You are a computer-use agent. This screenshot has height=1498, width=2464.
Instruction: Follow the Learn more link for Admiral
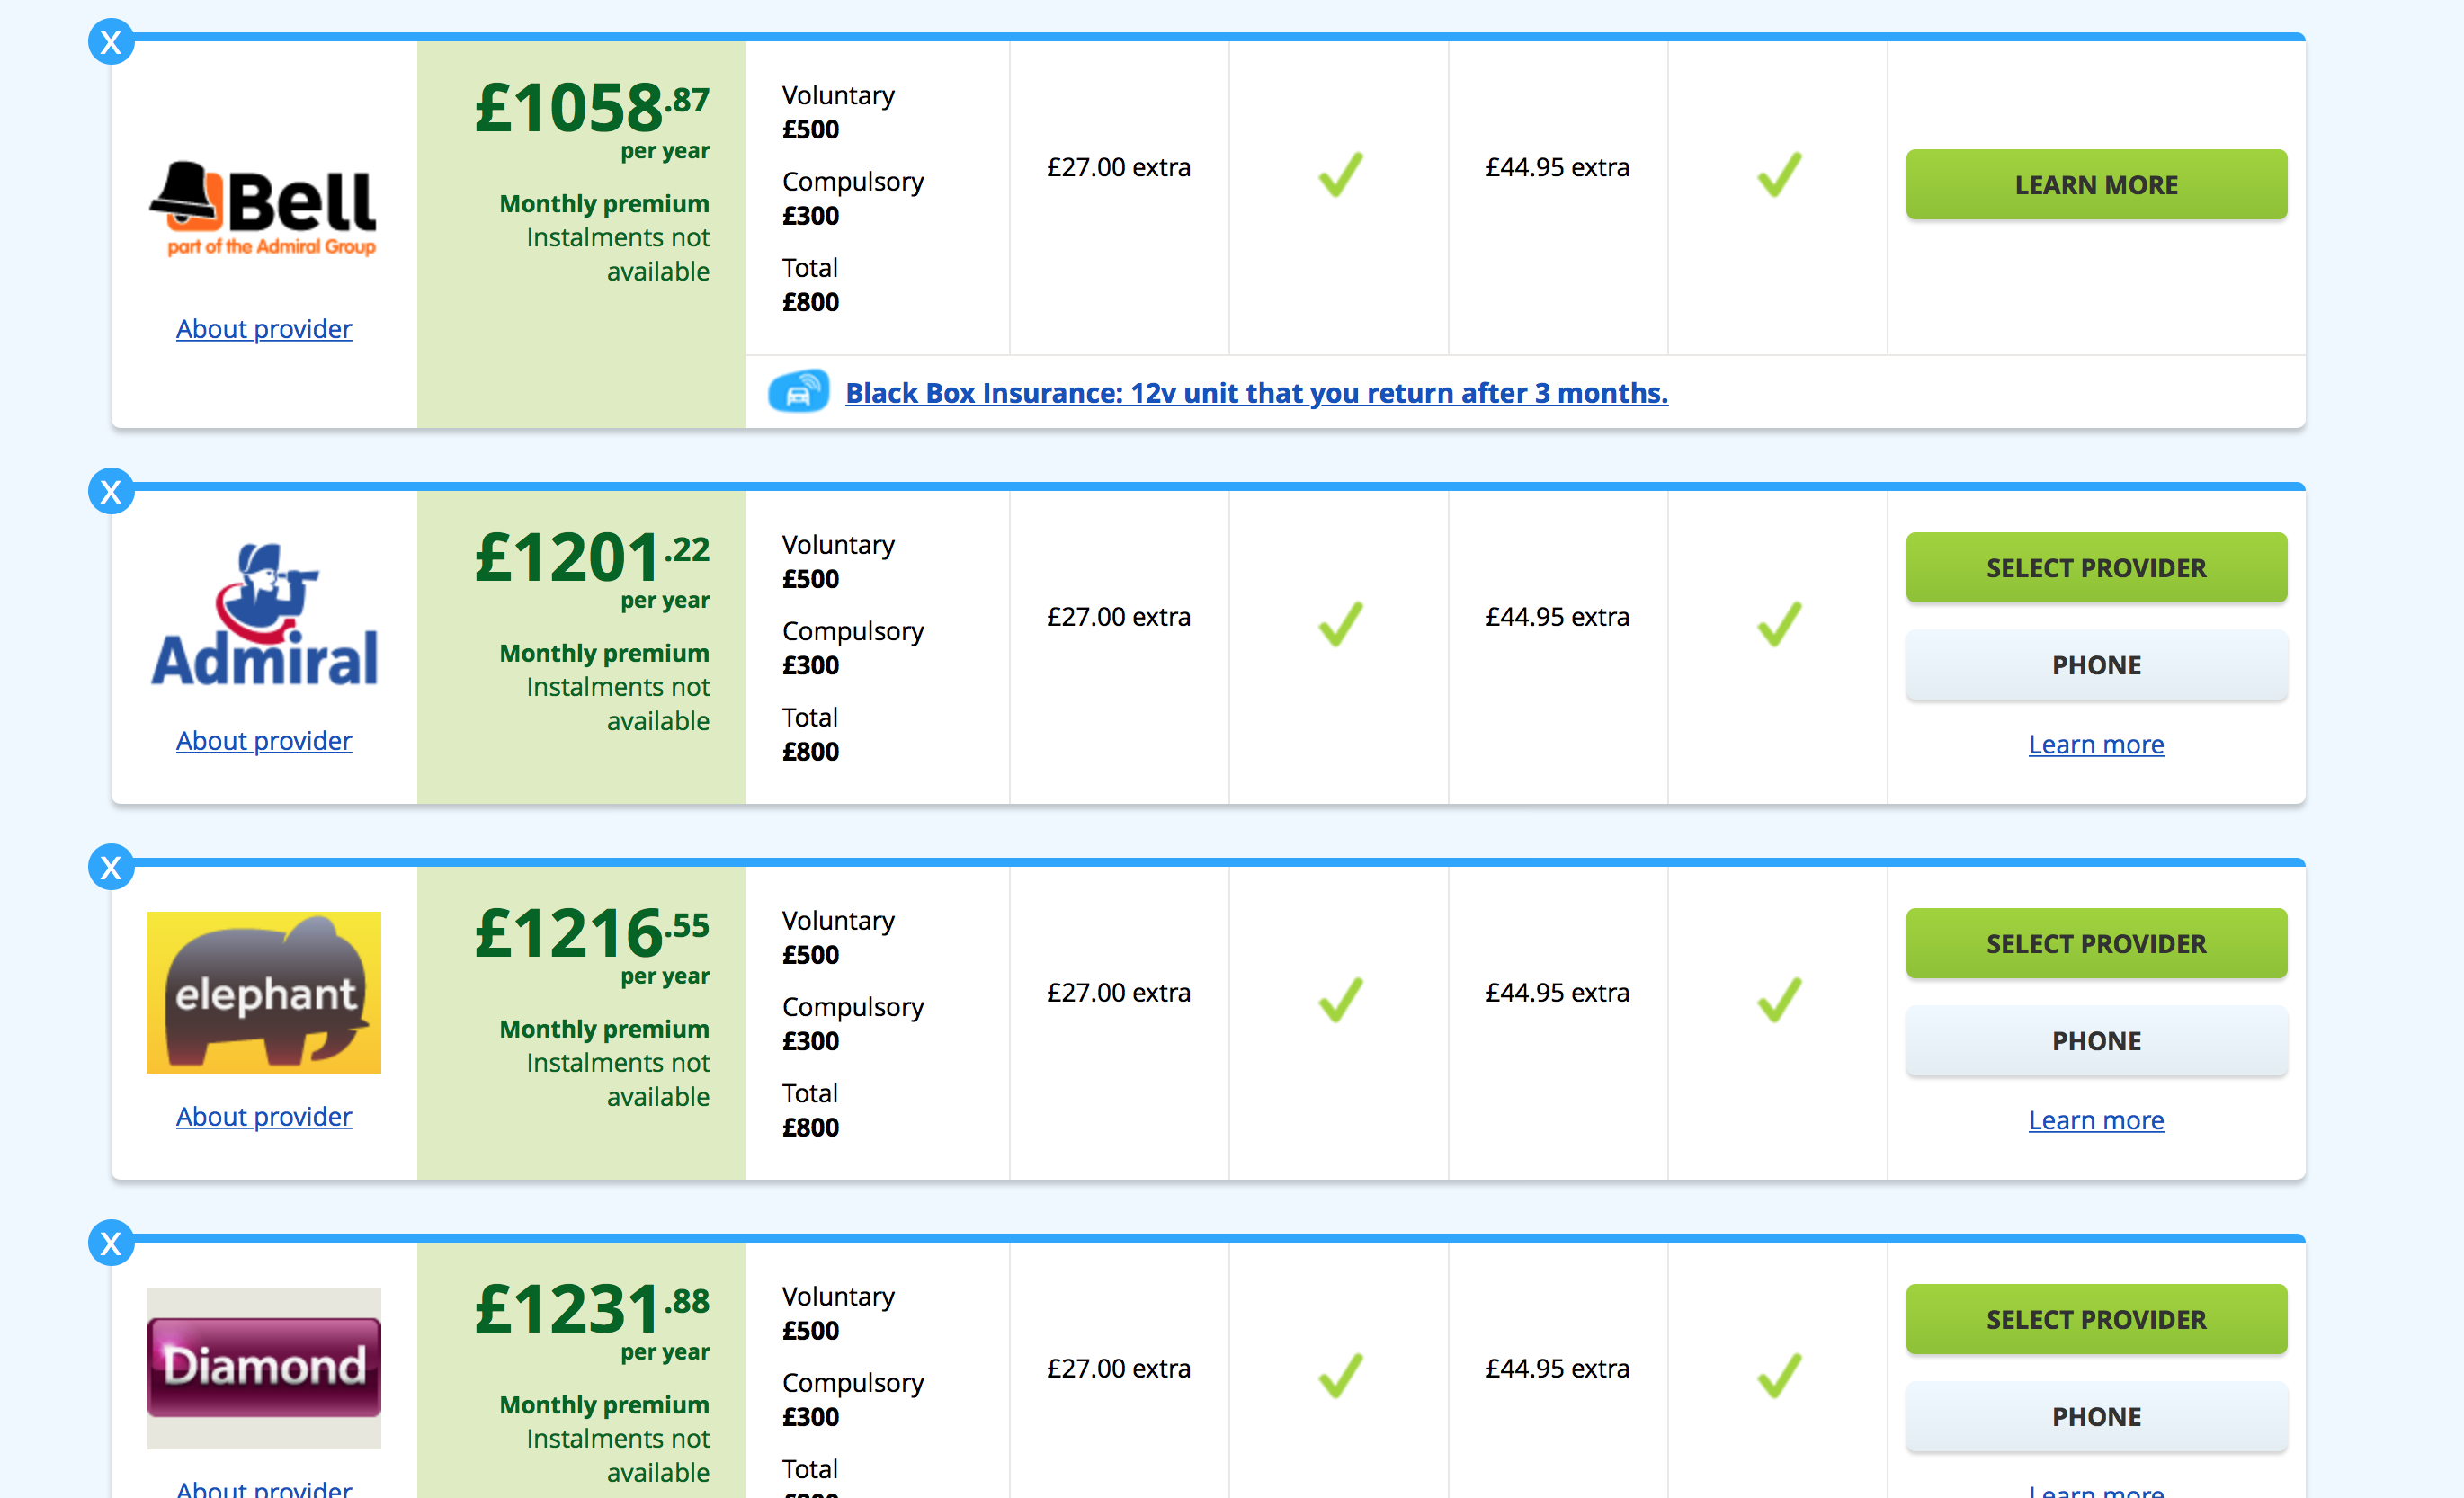[2095, 745]
